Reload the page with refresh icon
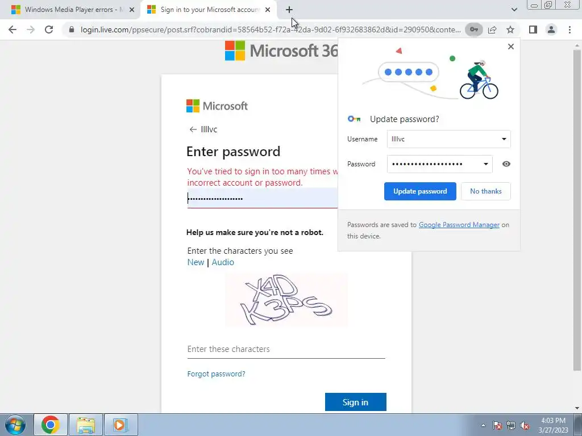 coord(49,30)
